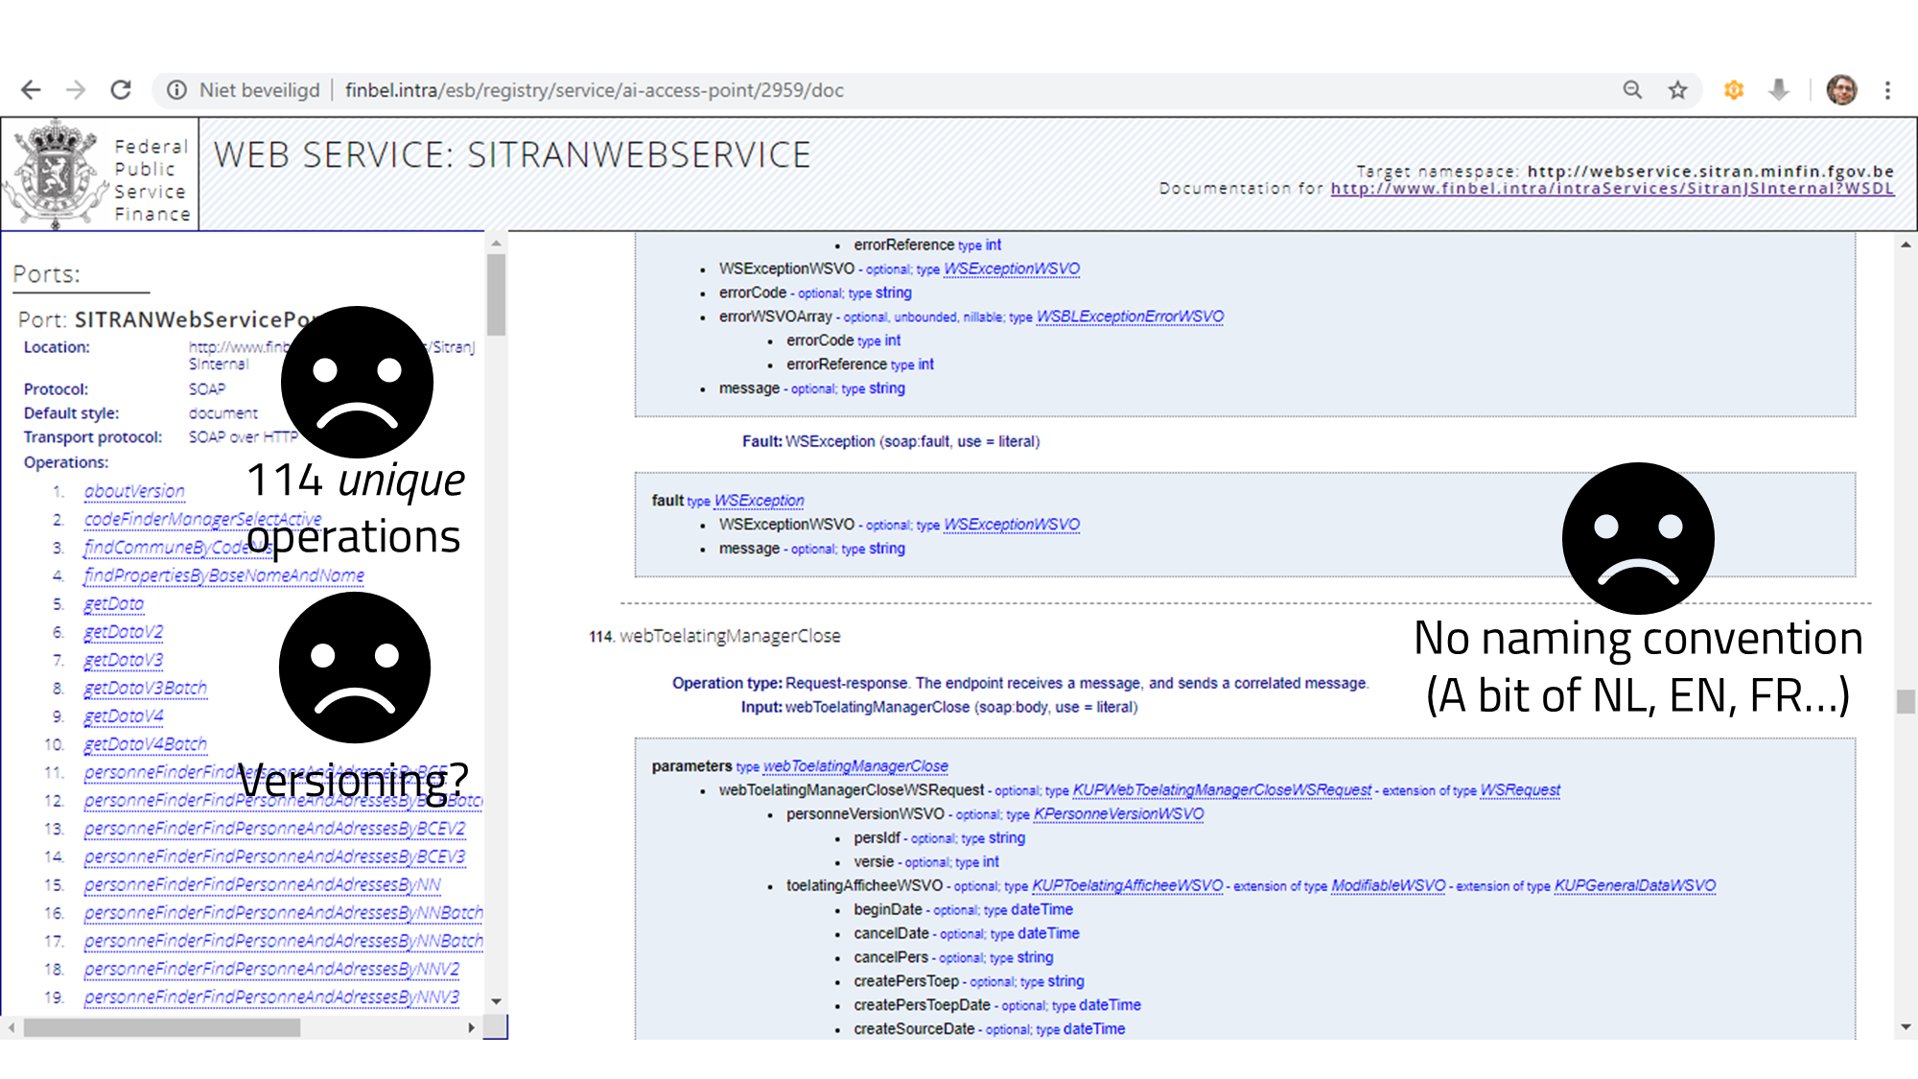
Task: Open the browser three-dot menu
Action: pyautogui.click(x=1887, y=90)
